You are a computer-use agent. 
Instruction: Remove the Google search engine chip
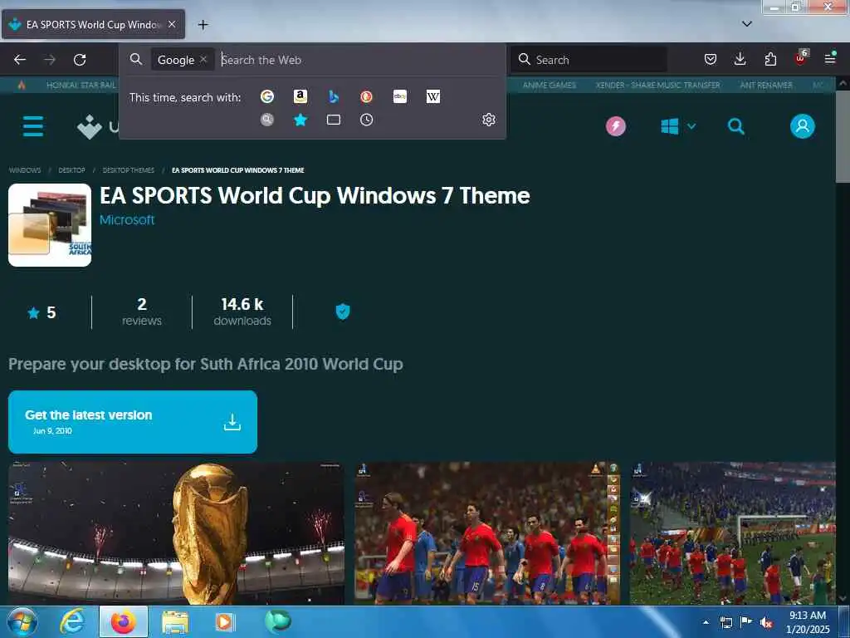pyautogui.click(x=203, y=59)
